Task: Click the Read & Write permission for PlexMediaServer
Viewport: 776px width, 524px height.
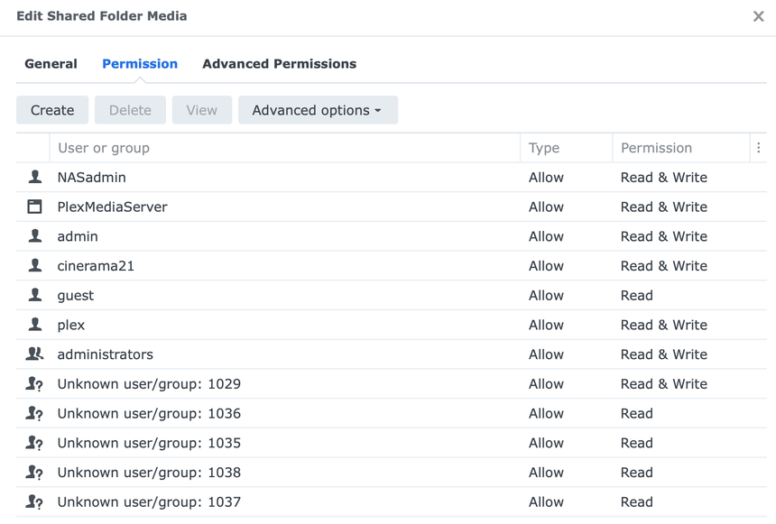Action: [x=663, y=207]
